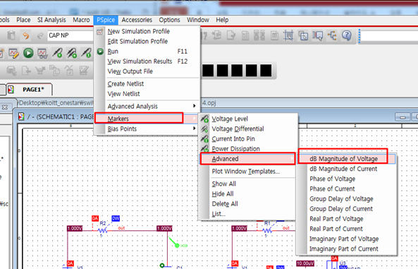Choose Power Dissipation marker
Screen dimensions: 418x269
click(x=235, y=149)
